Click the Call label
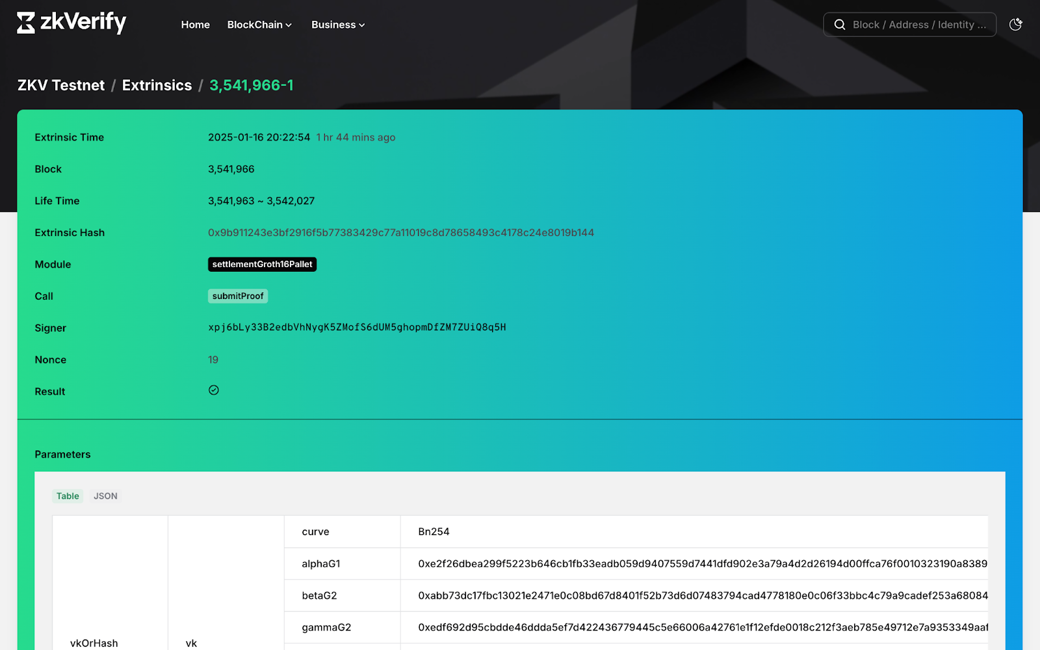Image resolution: width=1040 pixels, height=650 pixels. pyautogui.click(x=44, y=296)
